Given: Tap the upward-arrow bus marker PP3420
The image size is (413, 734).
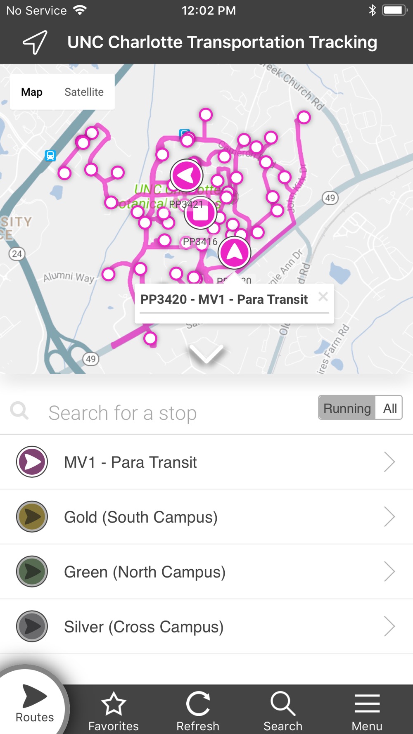Looking at the screenshot, I should 235,252.
